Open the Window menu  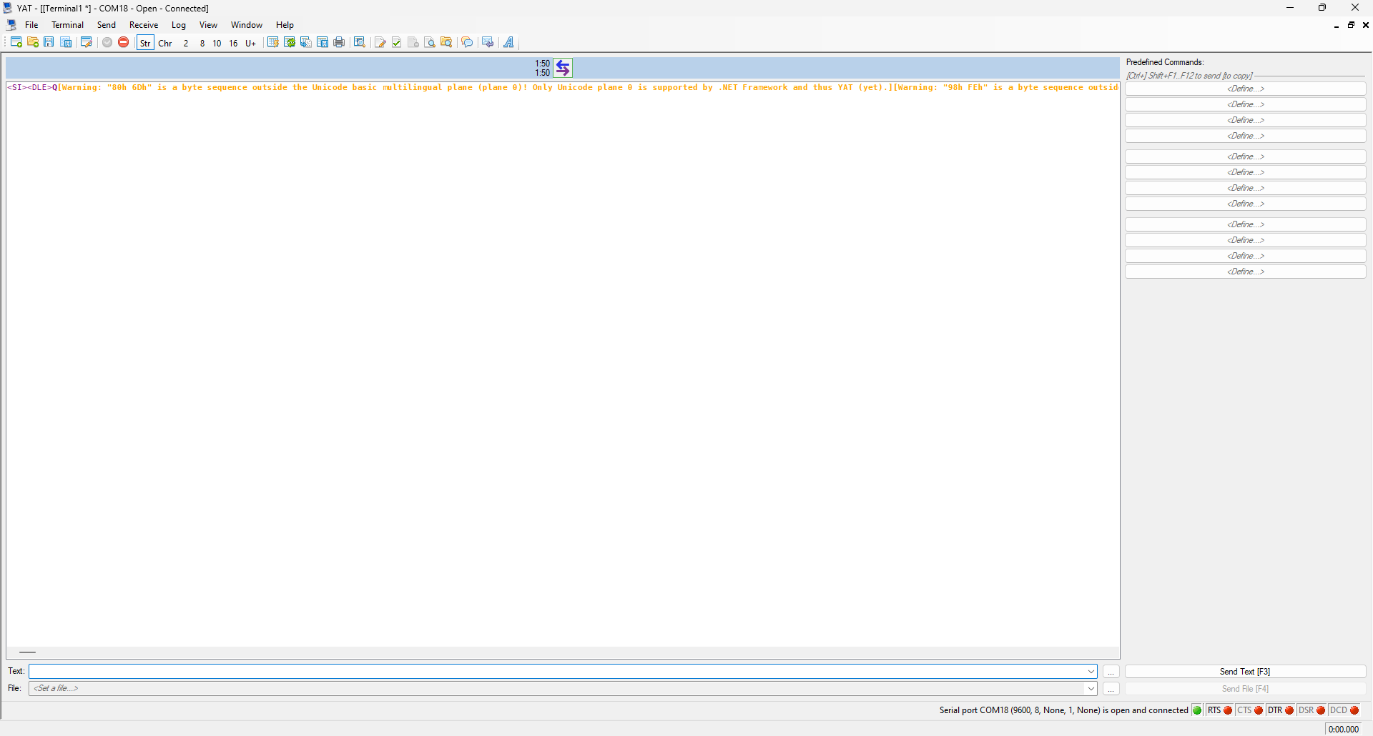point(247,25)
